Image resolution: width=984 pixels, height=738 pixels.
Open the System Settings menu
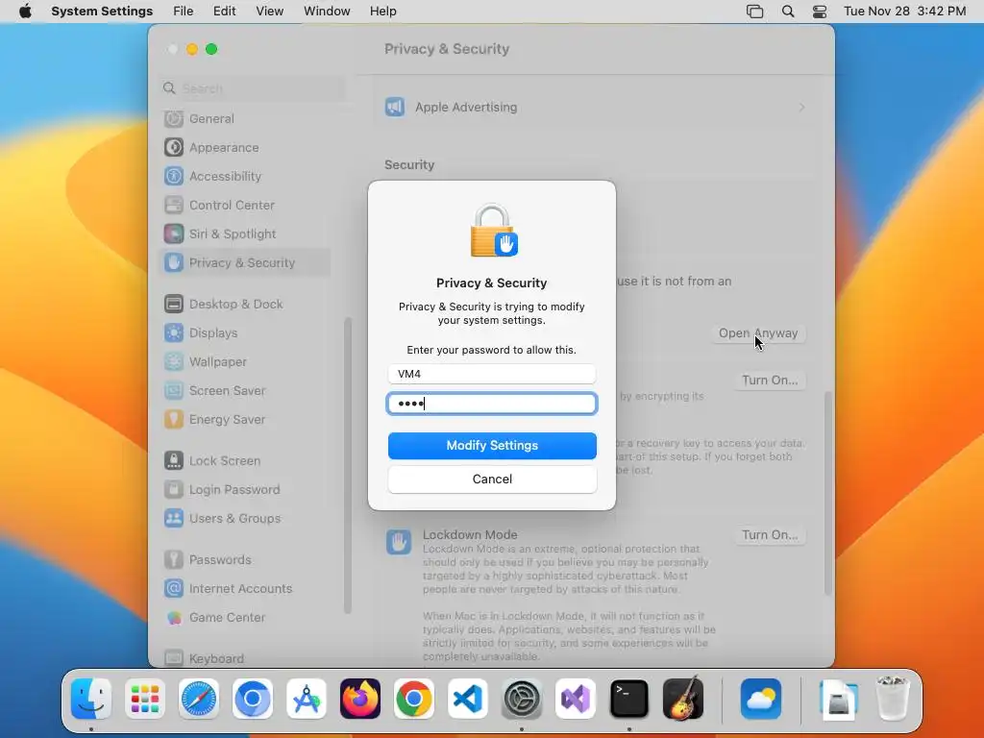[102, 12]
